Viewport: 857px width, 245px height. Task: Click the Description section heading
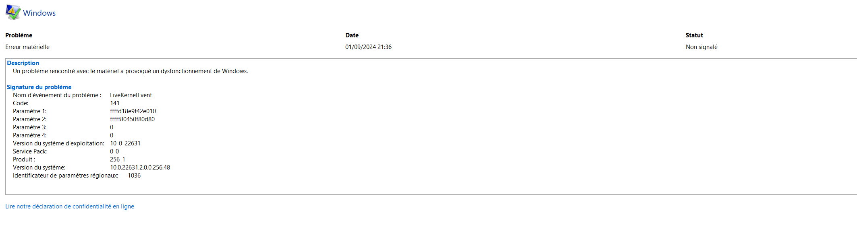[x=23, y=63]
